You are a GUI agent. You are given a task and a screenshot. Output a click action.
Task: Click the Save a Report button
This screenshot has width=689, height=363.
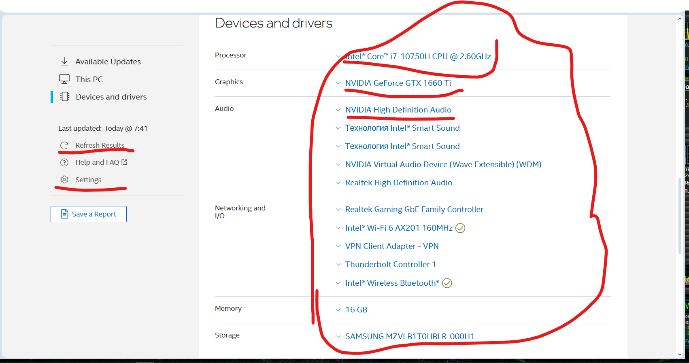pos(89,214)
